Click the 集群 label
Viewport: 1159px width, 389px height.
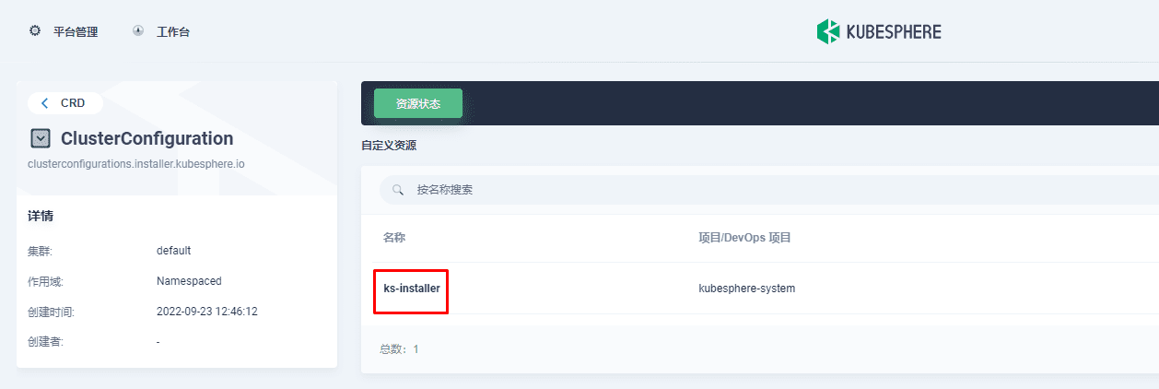(x=41, y=251)
